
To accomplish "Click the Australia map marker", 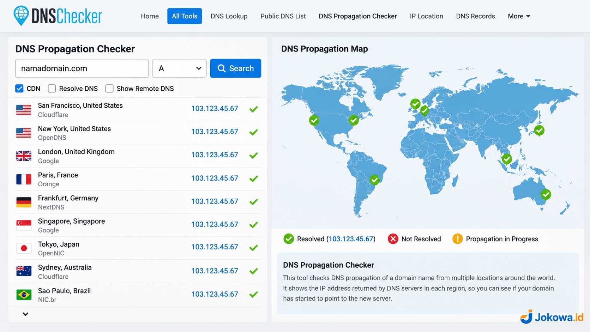I will pyautogui.click(x=546, y=194).
